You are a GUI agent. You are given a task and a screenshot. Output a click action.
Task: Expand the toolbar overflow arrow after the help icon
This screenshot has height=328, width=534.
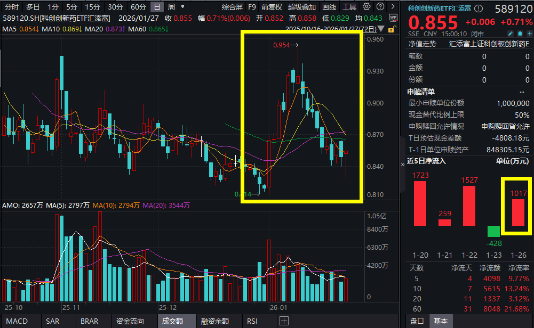[x=393, y=6]
